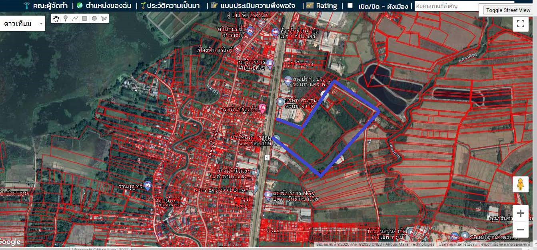Select the hand pan tool
This screenshot has width=537, height=250.
[56, 18]
